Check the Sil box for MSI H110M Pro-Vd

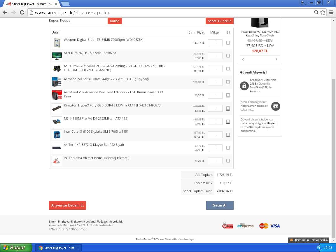(x=228, y=121)
